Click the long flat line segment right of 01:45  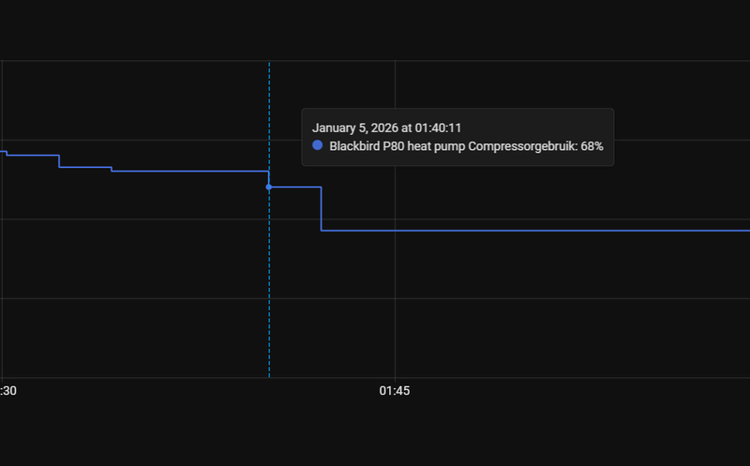(562, 230)
